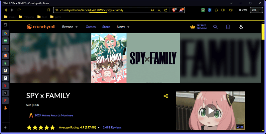Open Amazon from the sidebar

pyautogui.click(x=5, y=70)
